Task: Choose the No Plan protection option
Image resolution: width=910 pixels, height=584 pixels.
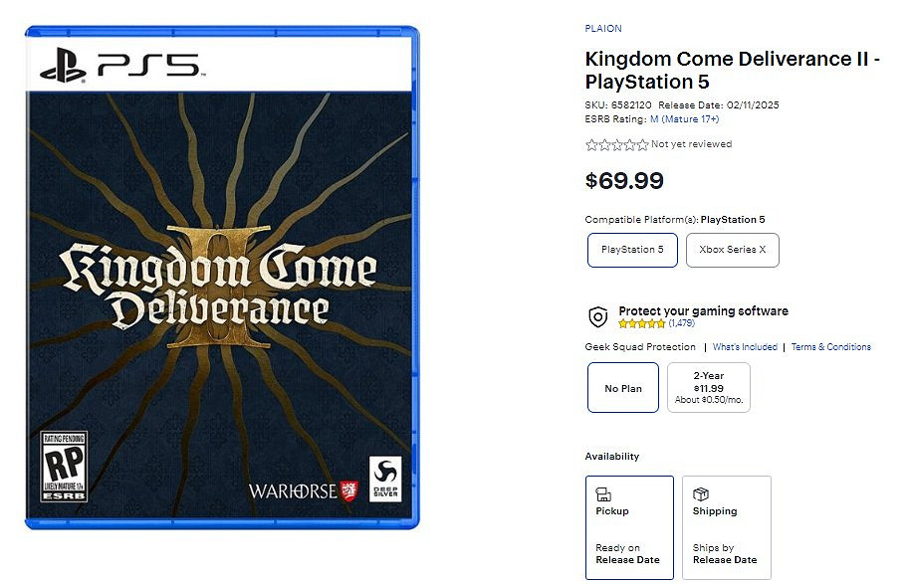Action: pyautogui.click(x=623, y=388)
